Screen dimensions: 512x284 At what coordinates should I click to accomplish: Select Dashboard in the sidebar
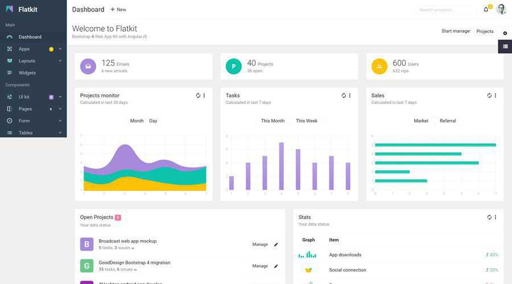30,37
